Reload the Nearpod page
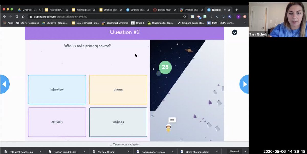 point(17,17)
